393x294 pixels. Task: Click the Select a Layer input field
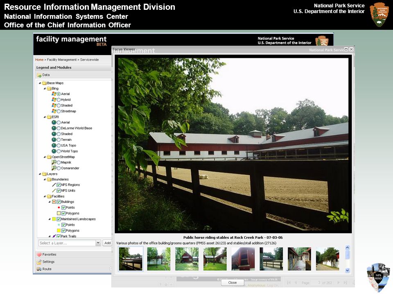click(67, 243)
